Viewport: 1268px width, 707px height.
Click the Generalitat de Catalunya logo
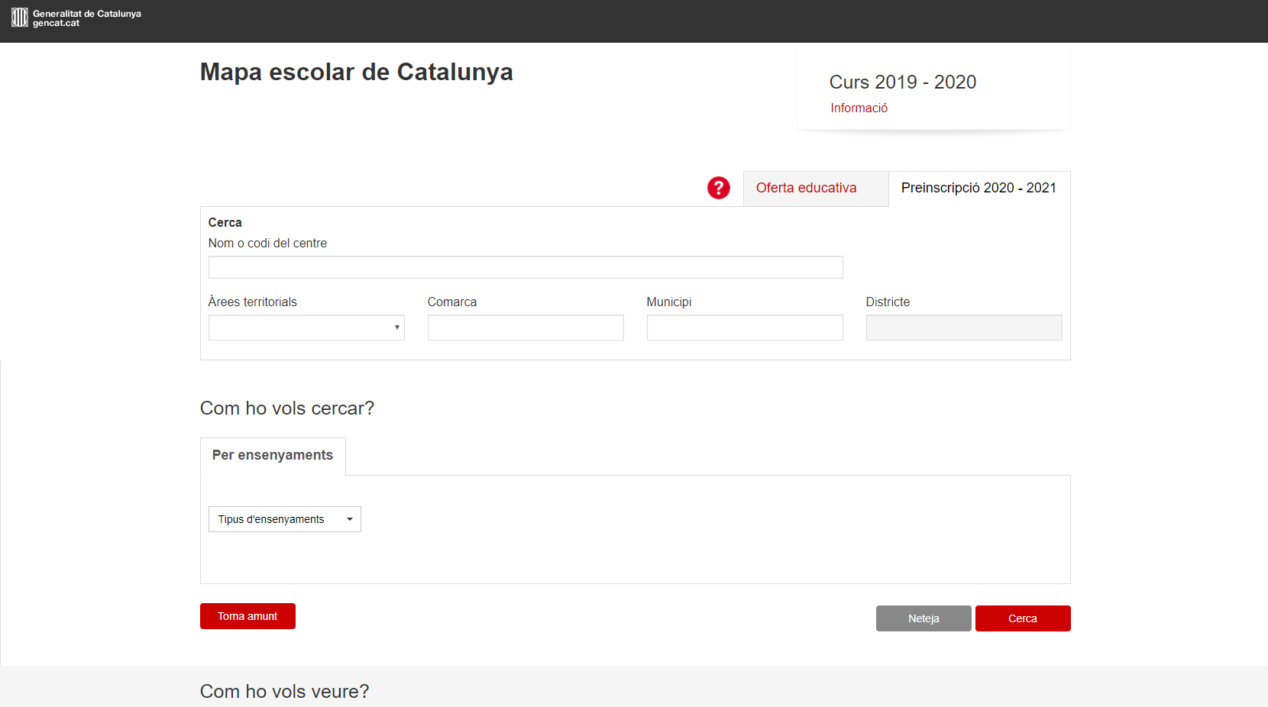tap(19, 18)
